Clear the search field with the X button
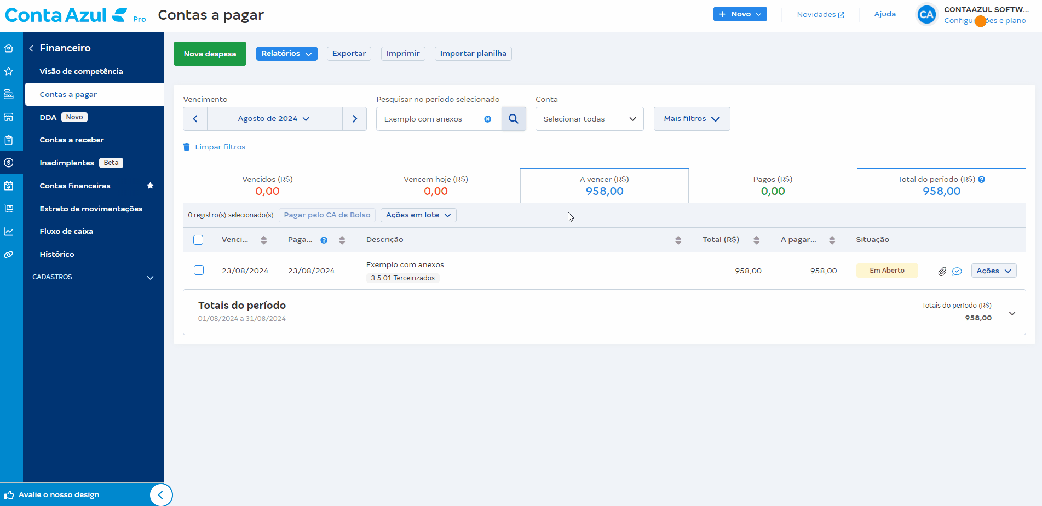1042x506 pixels. [487, 119]
